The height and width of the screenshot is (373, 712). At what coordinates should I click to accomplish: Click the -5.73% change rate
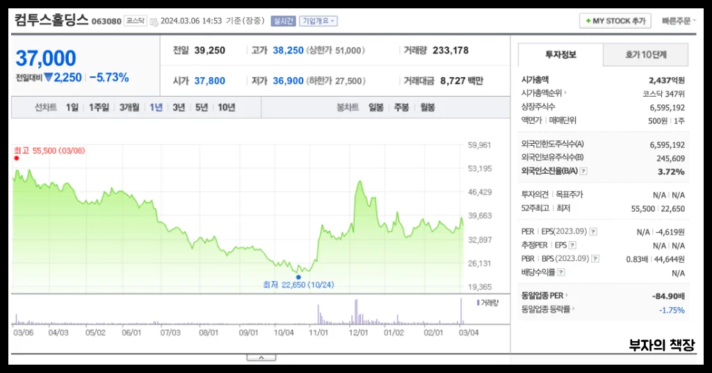pos(109,78)
